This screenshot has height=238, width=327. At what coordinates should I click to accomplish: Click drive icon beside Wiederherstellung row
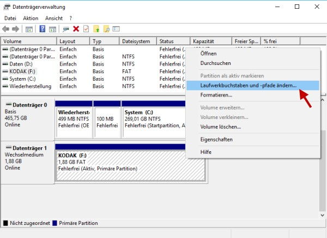pos(5,86)
